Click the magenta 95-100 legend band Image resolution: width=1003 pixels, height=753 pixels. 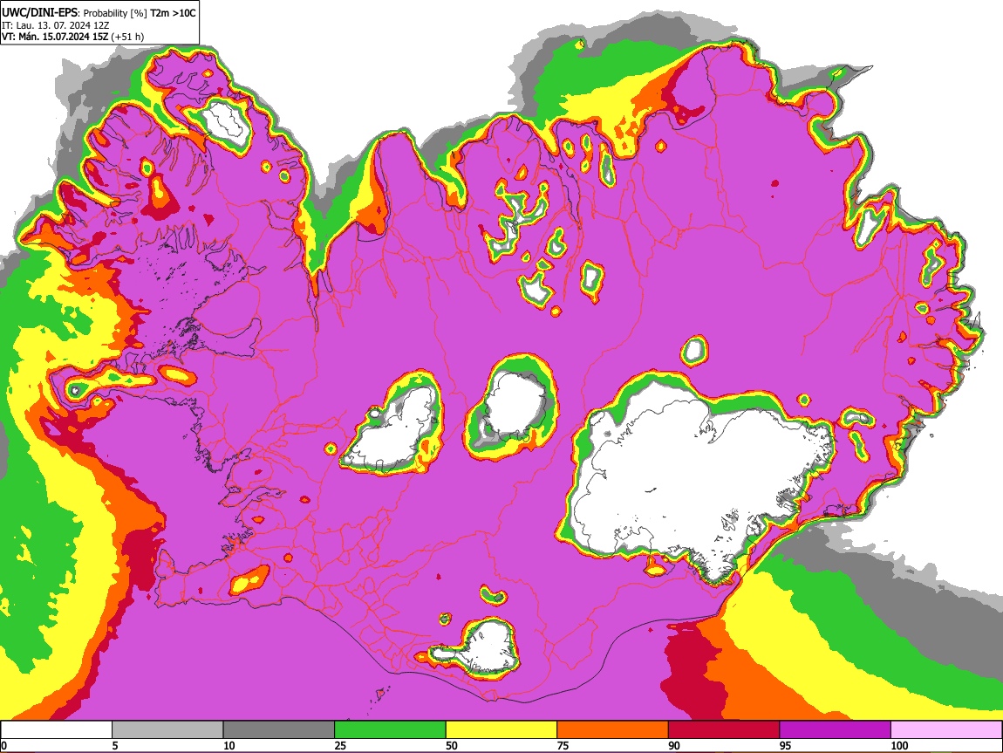point(836,730)
